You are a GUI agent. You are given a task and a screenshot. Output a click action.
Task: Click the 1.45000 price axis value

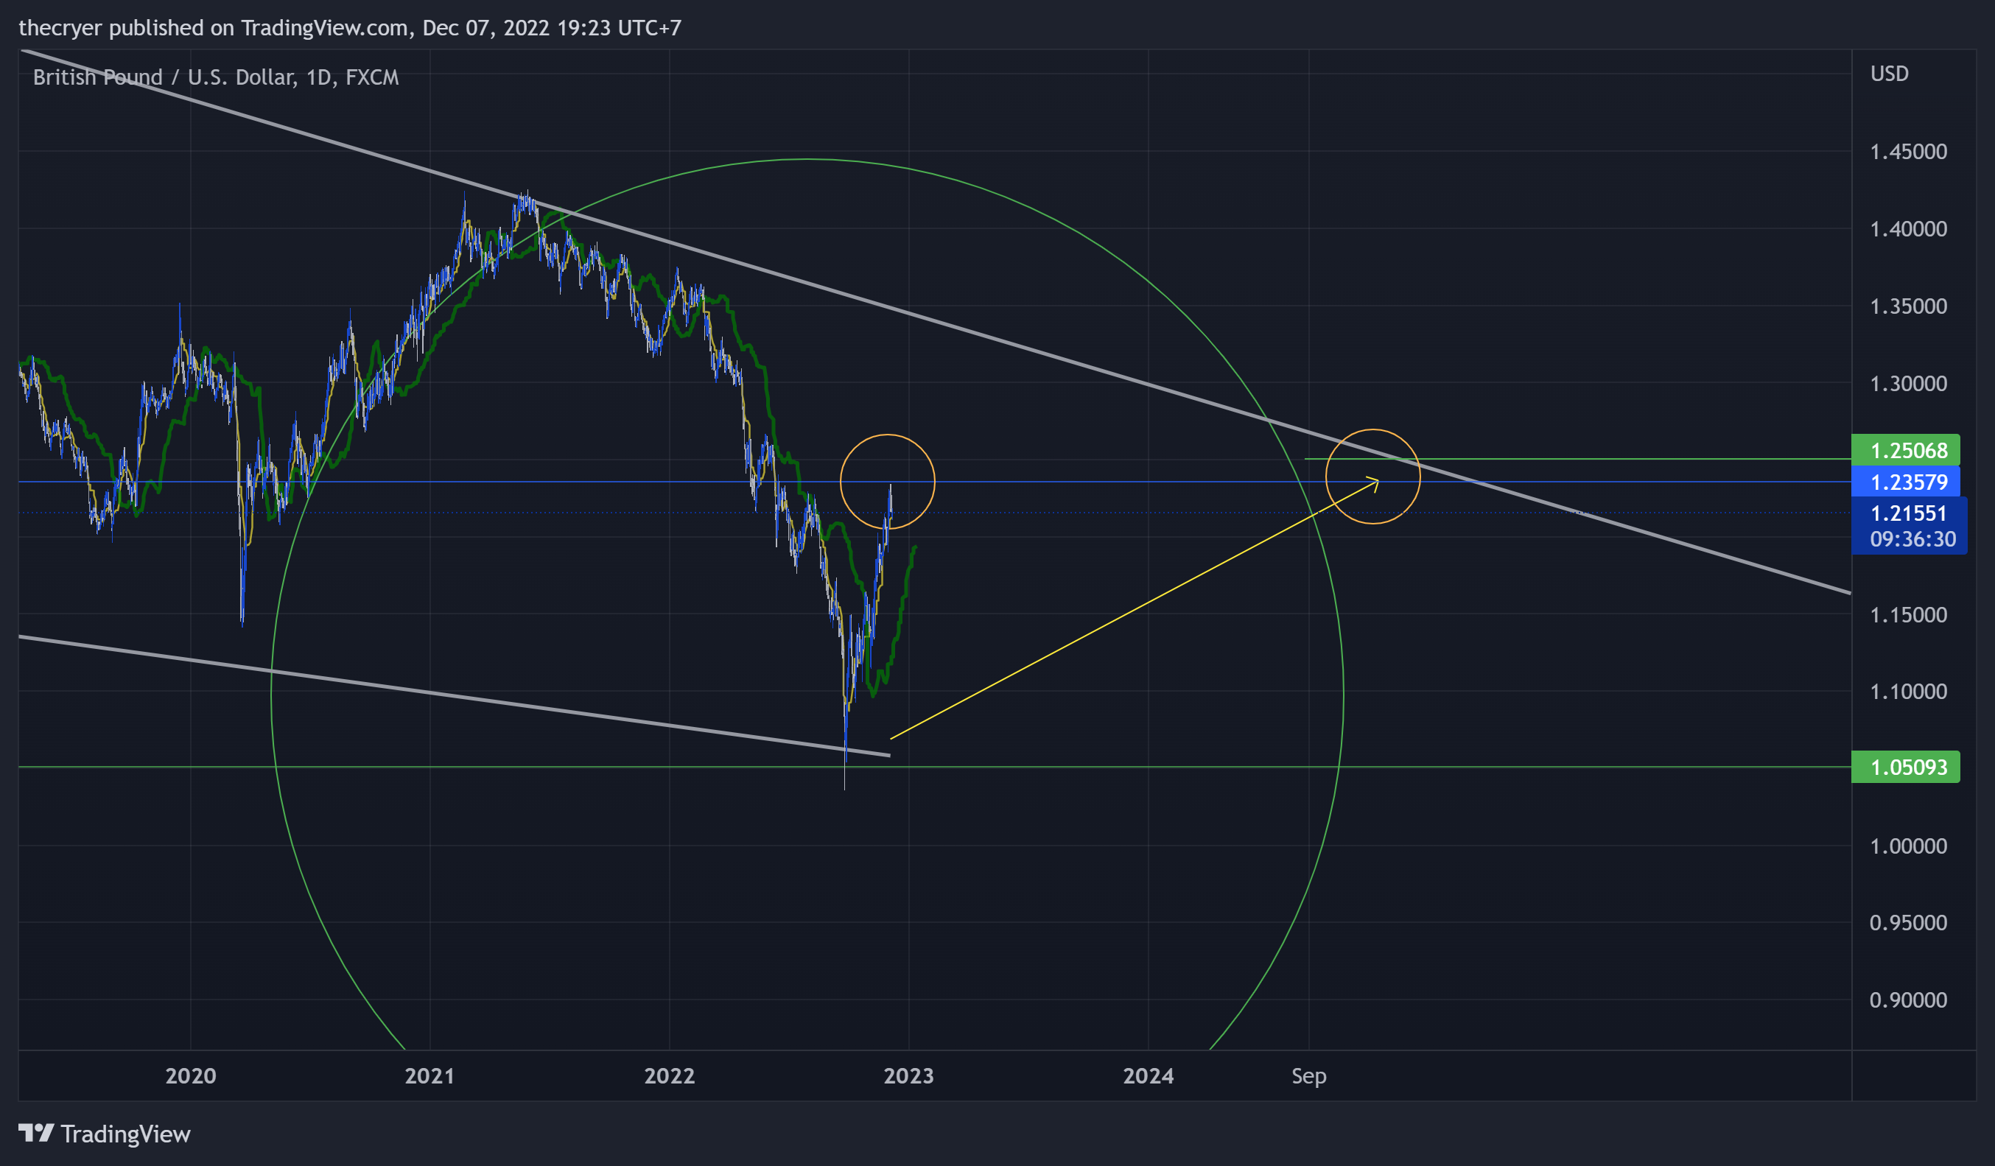pos(1908,152)
